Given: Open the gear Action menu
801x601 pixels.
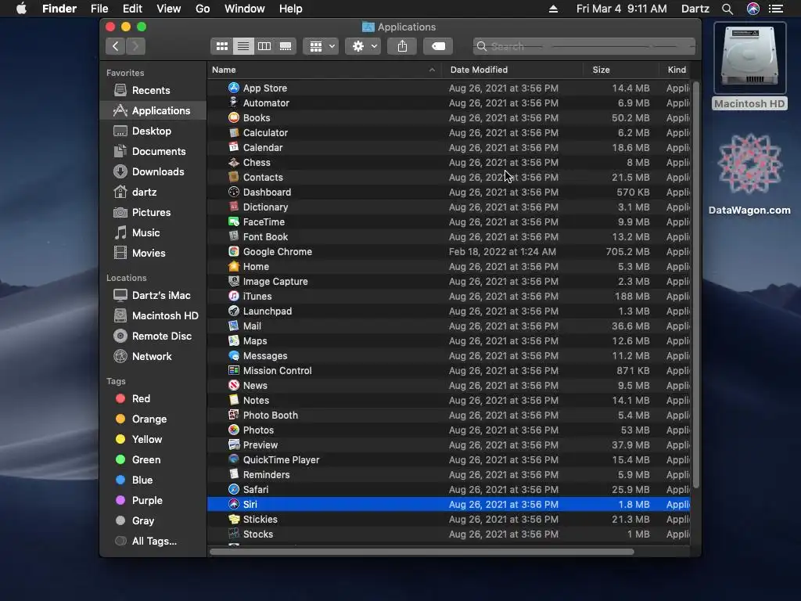Looking at the screenshot, I should pos(363,46).
